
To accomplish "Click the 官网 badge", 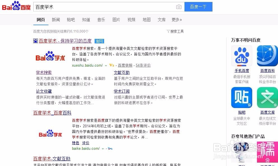I will (x=99, y=41).
